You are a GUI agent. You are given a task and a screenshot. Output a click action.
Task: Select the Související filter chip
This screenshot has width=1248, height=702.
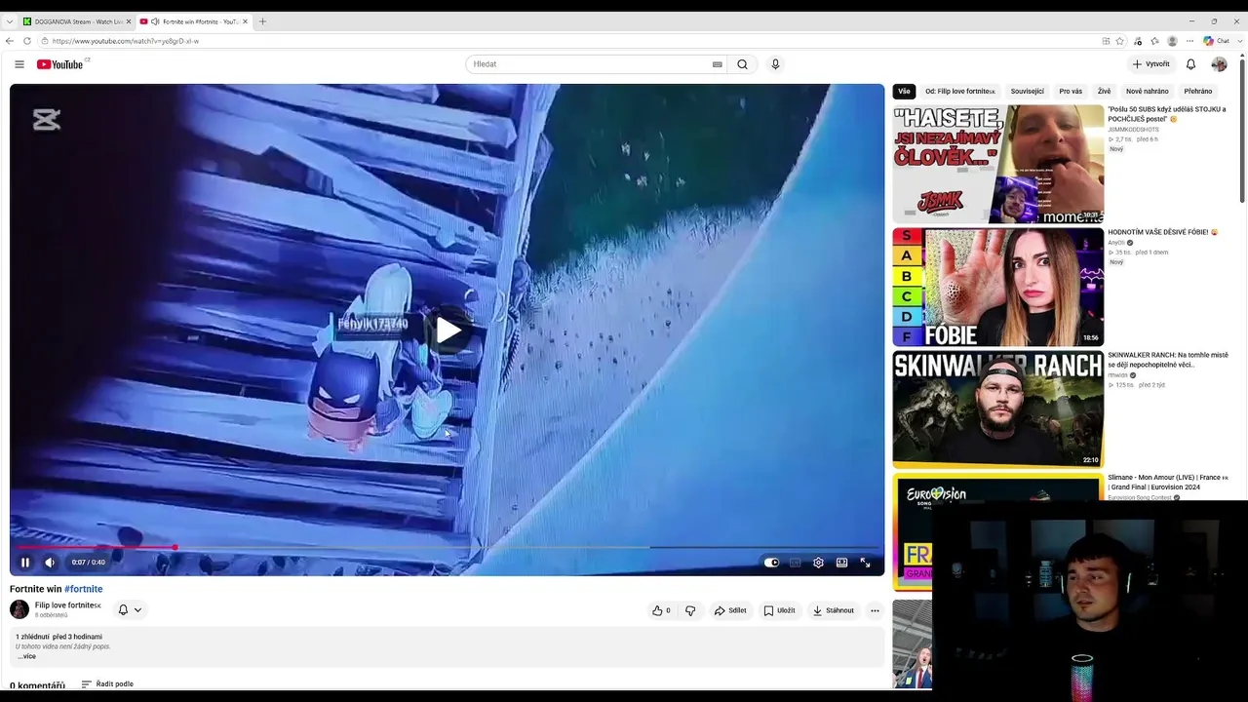coord(1027,92)
